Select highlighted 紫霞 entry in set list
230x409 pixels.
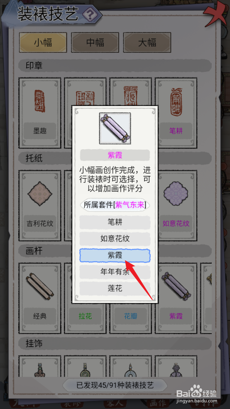point(115,255)
